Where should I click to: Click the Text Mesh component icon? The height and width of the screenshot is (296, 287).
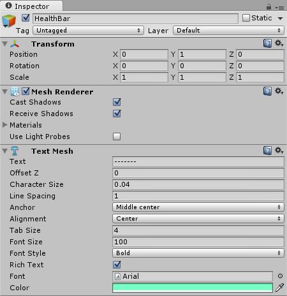coord(15,151)
